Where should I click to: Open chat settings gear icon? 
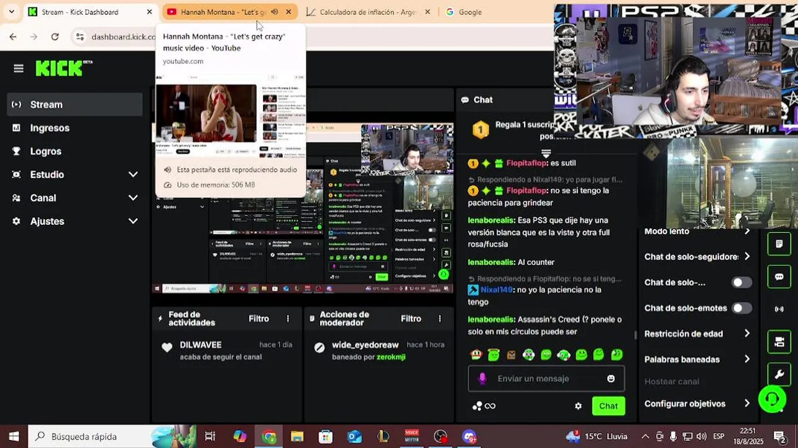(x=578, y=406)
